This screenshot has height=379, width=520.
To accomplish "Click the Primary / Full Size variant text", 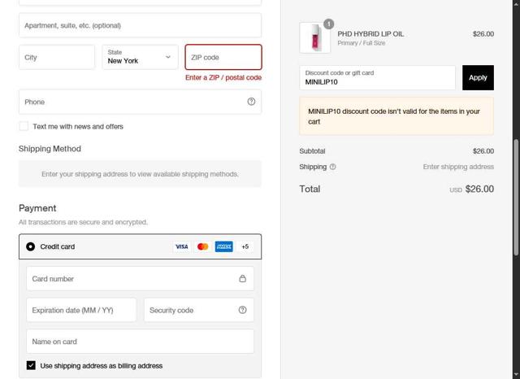I will [361, 43].
